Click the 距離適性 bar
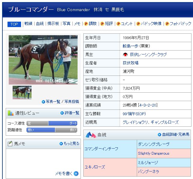 [x=52, y=130]
